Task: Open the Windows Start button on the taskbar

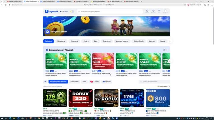Action: (x=2, y=118)
